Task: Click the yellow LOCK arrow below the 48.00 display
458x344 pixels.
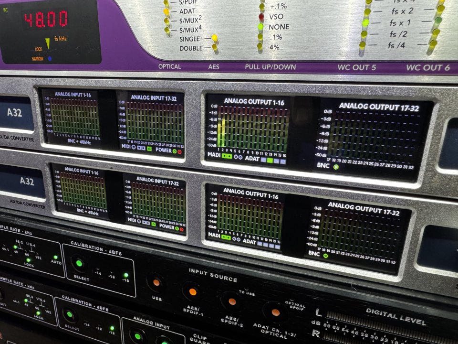Action: tap(48, 43)
